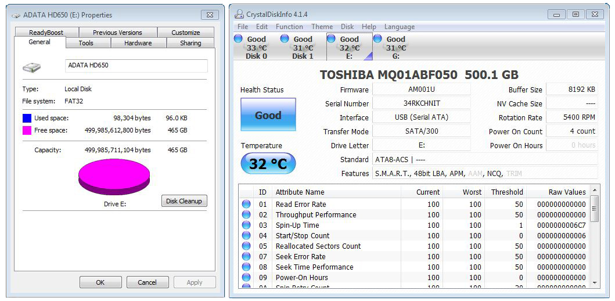Select drive E: status orb at 32 °C
This screenshot has width=615, height=301.
(331, 38)
